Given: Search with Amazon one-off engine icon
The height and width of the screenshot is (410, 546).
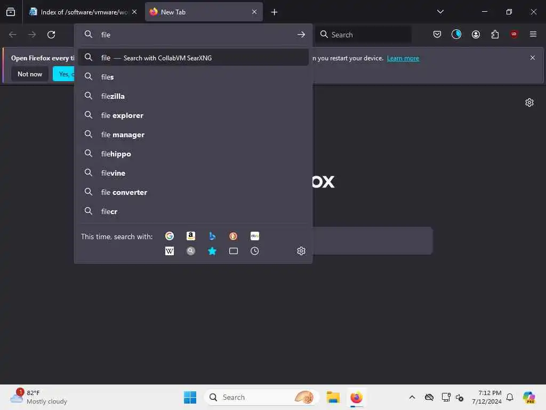Looking at the screenshot, I should pyautogui.click(x=190, y=236).
